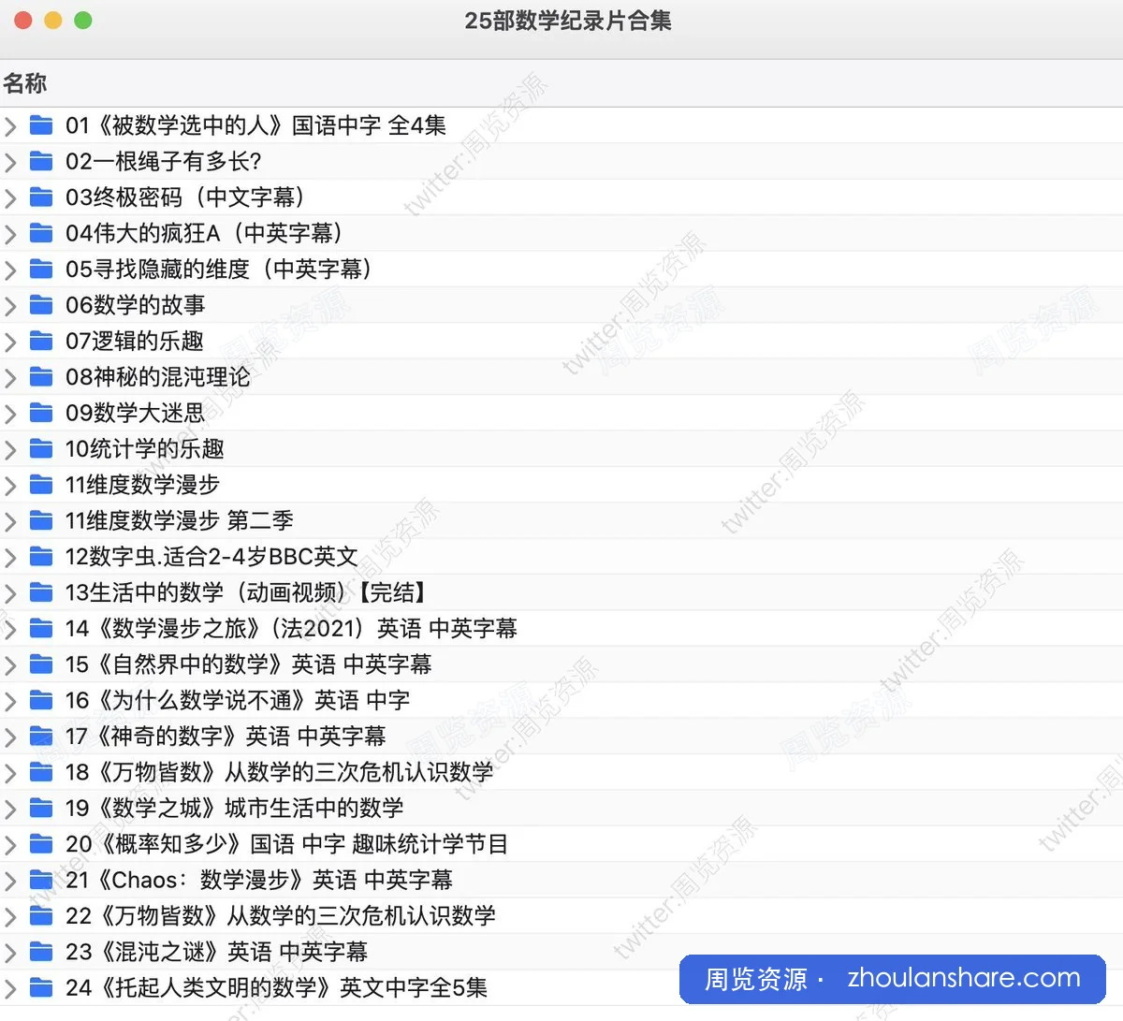Select folder icon of 05寻找隐藏的维度
Viewport: 1123px width, 1021px height.
click(x=41, y=269)
